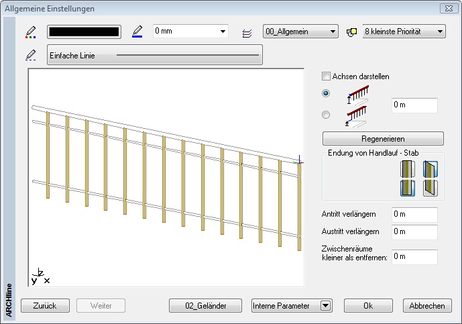Image resolution: width=462 pixels, height=324 pixels.
Task: Click the 02_Geländer button
Action: 205,306
